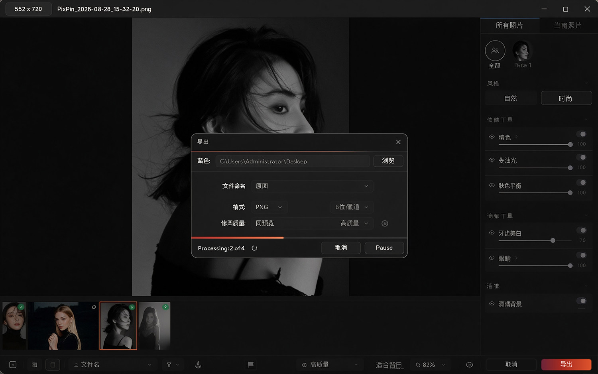Click the 浏览 browse button
598x374 pixels.
pos(388,161)
